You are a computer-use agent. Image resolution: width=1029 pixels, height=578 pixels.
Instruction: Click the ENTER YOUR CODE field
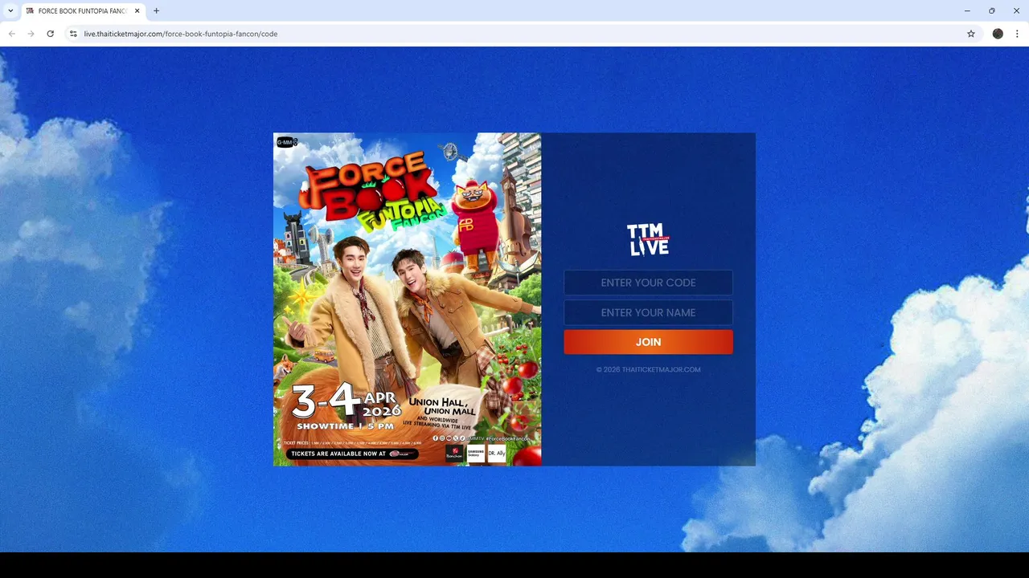pyautogui.click(x=648, y=283)
